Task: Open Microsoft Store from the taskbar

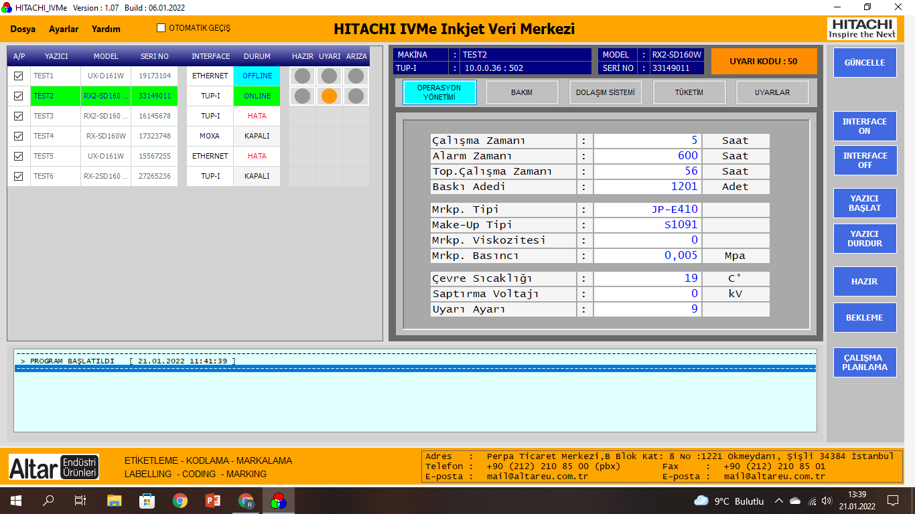Action: 147,501
